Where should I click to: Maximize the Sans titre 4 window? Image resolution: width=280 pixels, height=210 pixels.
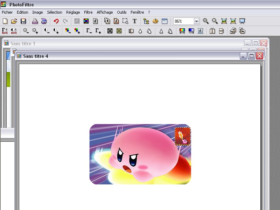pos(251,56)
